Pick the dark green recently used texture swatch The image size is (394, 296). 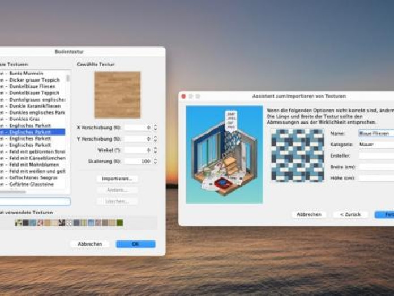point(119,223)
